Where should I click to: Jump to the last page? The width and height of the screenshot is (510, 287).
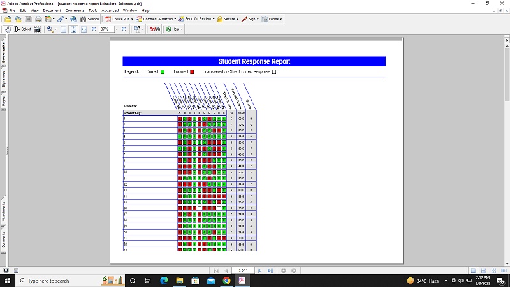pyautogui.click(x=270, y=270)
